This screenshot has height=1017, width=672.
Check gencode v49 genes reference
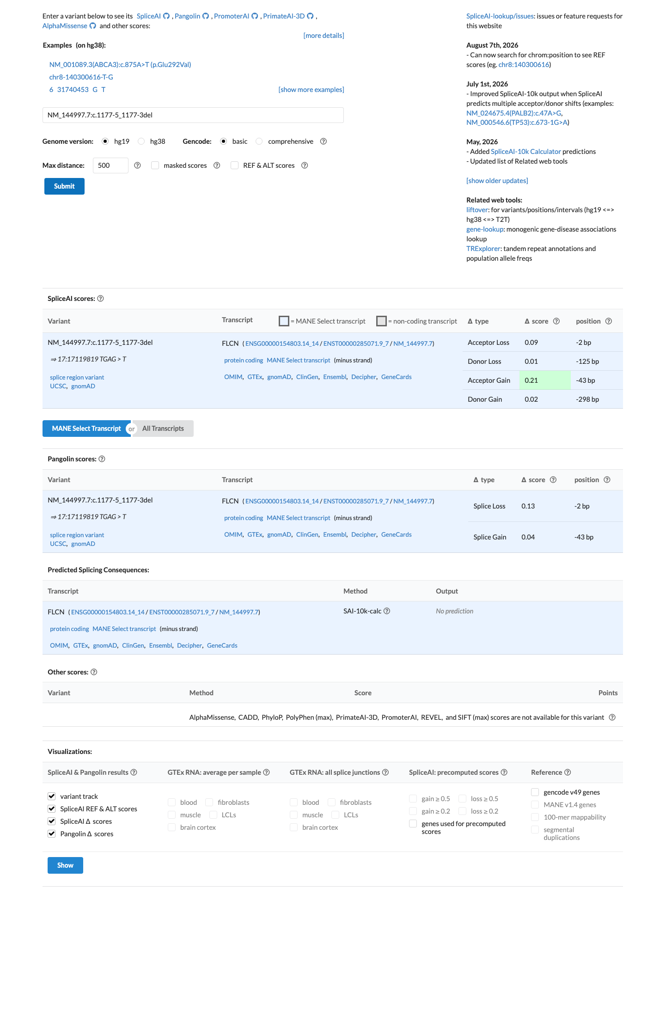point(535,792)
